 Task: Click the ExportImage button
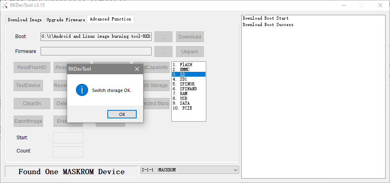(x=28, y=122)
